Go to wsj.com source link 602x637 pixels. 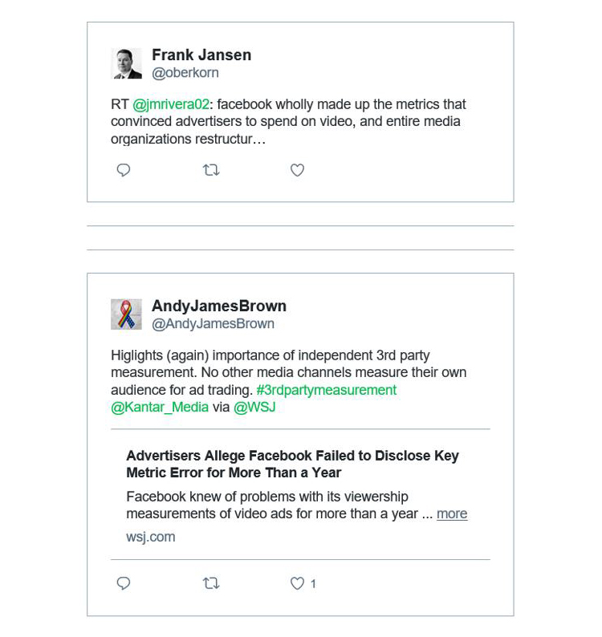point(150,537)
